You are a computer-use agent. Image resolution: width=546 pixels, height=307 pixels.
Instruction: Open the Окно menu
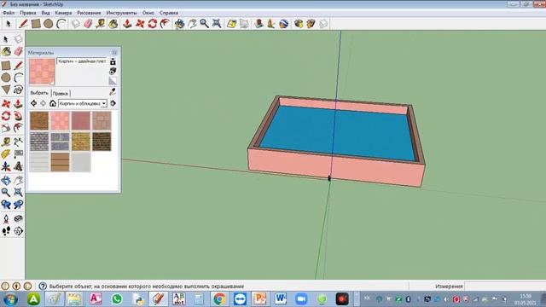point(148,13)
